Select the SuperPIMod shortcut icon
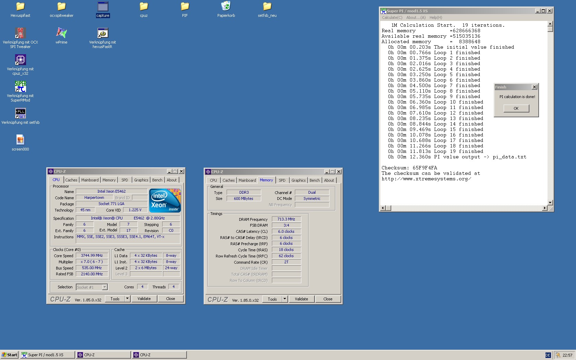The width and height of the screenshot is (576, 360). click(x=20, y=86)
